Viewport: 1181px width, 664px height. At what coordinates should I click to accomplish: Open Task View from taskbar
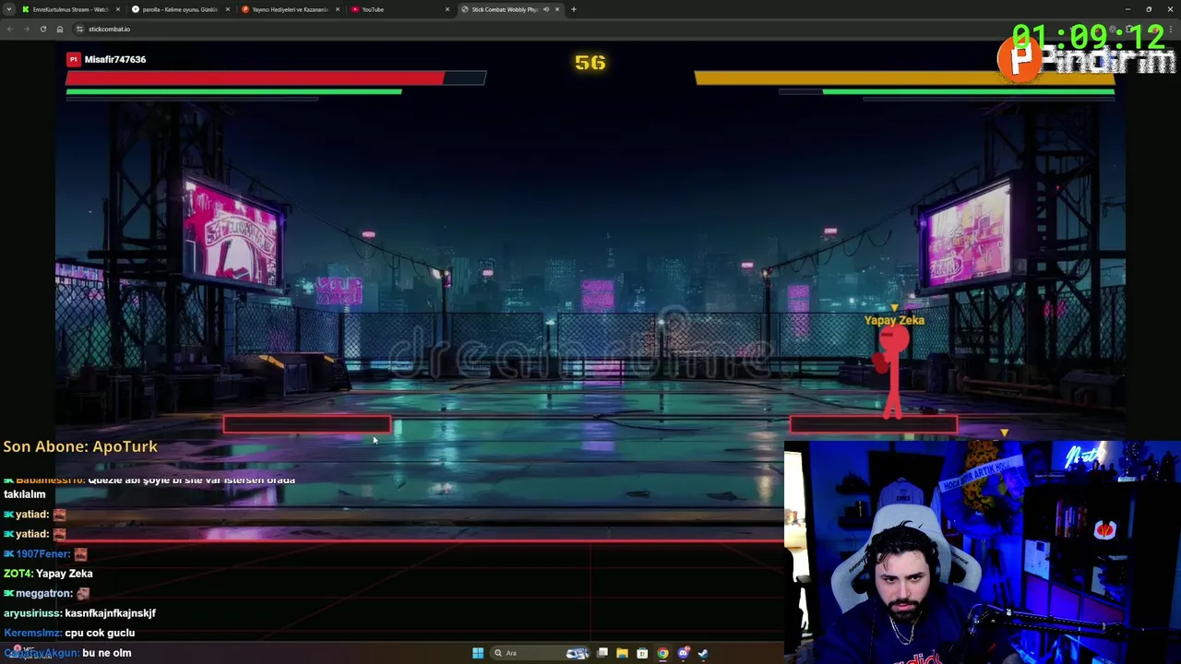(602, 653)
